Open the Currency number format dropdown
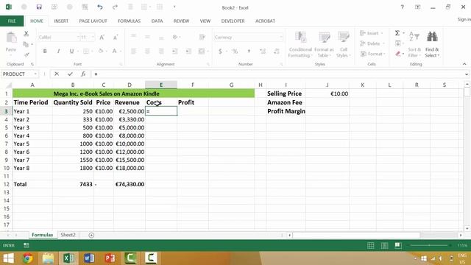471x265 pixels. pyautogui.click(x=281, y=38)
